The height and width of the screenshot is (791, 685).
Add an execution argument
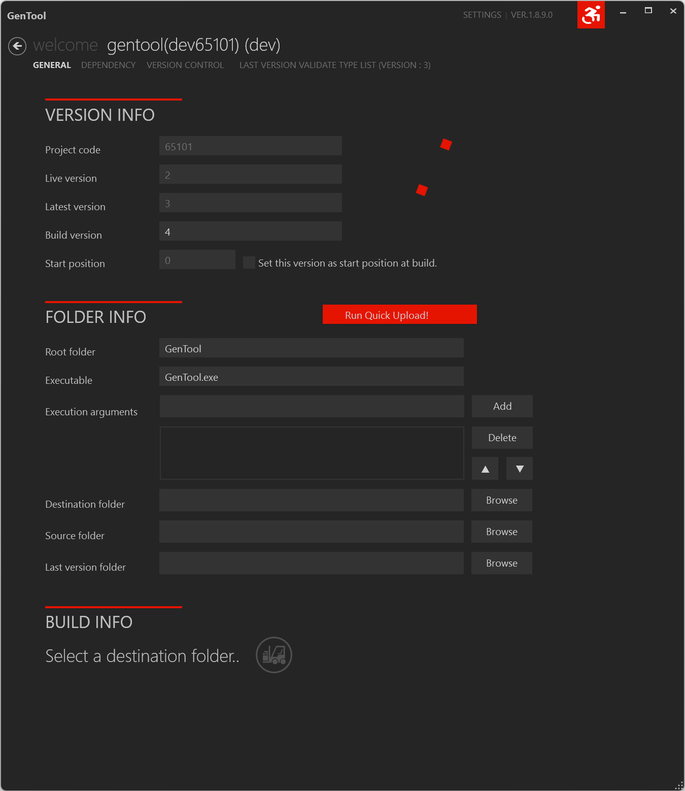coord(502,406)
